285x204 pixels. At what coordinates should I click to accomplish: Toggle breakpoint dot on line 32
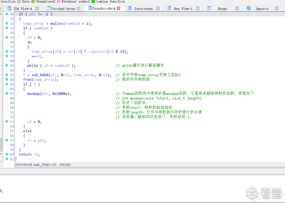7,23
